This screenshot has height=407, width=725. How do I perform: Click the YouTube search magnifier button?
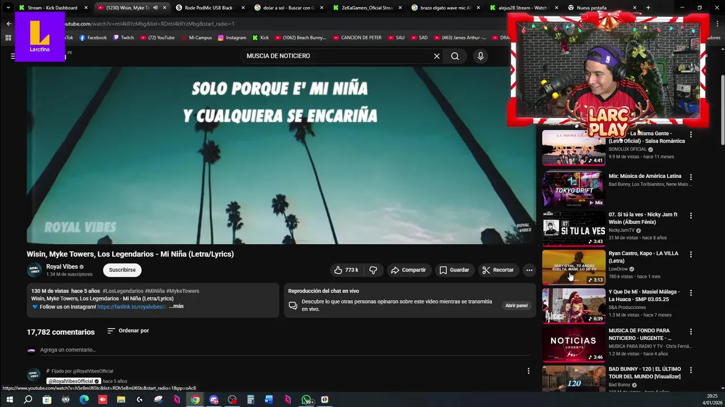[455, 56]
